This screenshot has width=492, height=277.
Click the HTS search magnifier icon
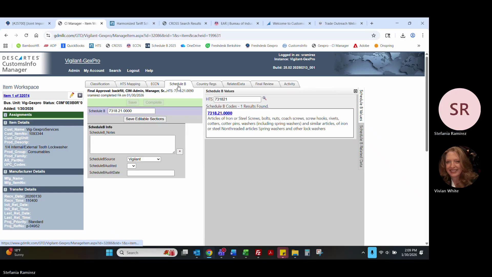click(x=264, y=98)
